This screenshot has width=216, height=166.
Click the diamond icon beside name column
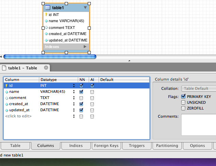click(x=6, y=92)
